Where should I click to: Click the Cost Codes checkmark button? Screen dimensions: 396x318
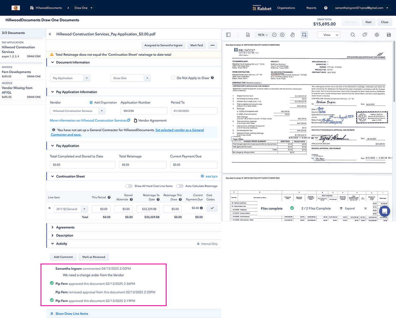coord(212,208)
